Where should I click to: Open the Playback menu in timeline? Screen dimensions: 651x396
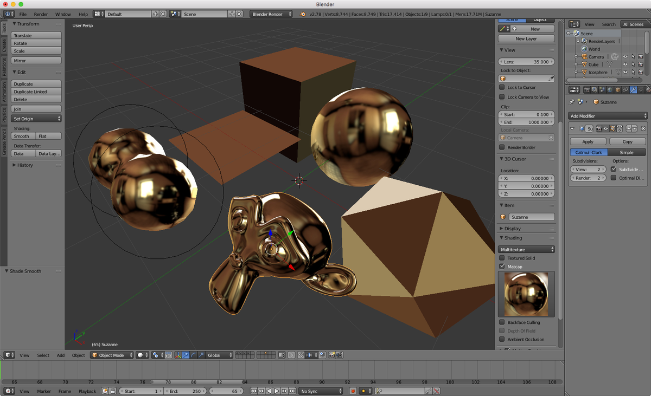(87, 391)
